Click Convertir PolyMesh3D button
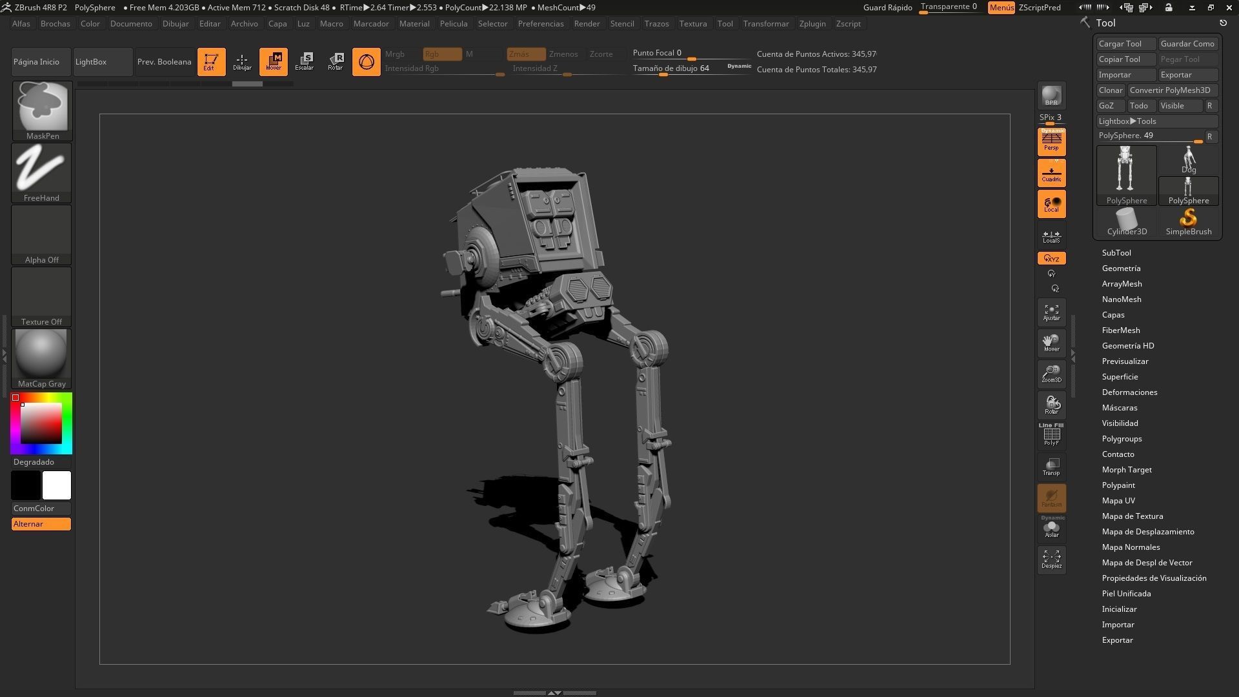 click(1173, 90)
